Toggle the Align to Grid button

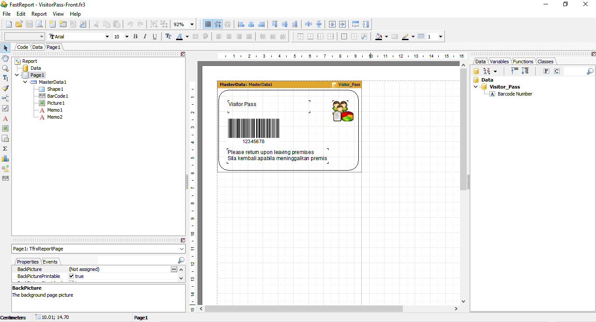click(218, 24)
